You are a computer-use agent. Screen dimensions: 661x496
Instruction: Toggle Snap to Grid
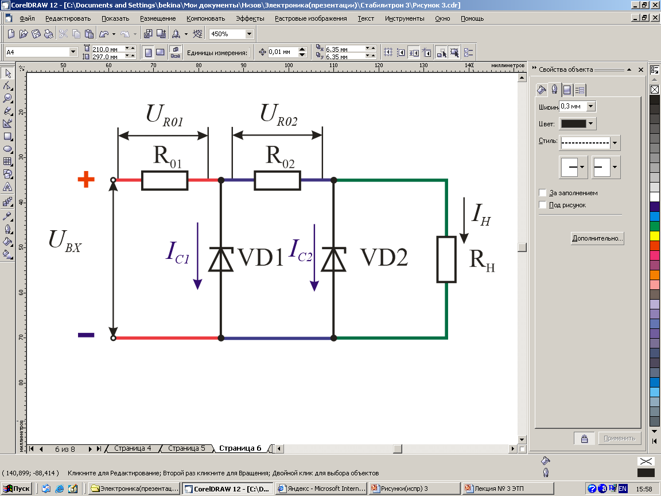pos(388,52)
